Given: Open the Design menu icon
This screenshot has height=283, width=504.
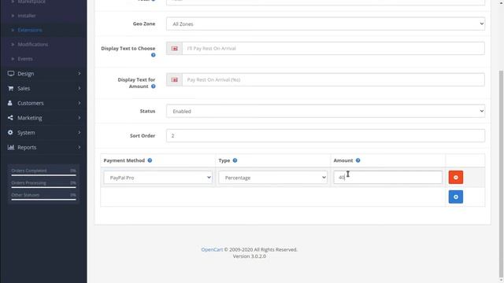Looking at the screenshot, I should pos(10,73).
